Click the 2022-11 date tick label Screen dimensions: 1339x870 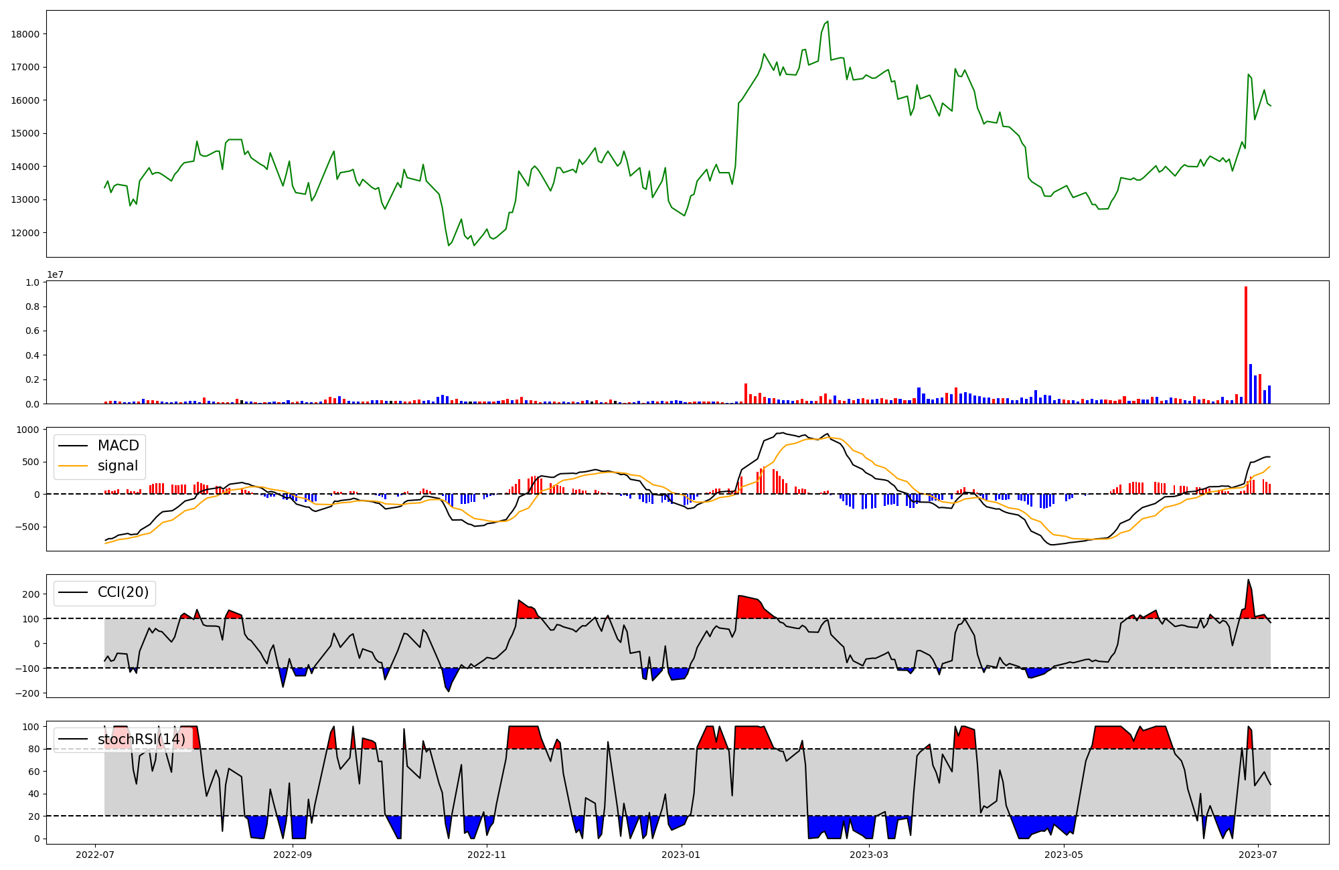487,855
